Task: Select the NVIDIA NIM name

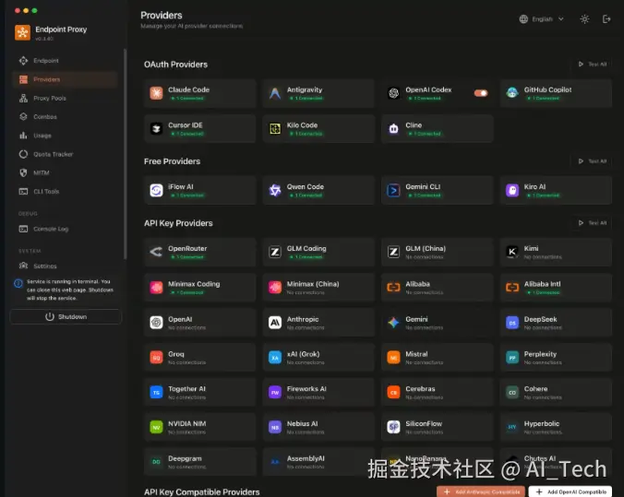Action: pyautogui.click(x=186, y=423)
